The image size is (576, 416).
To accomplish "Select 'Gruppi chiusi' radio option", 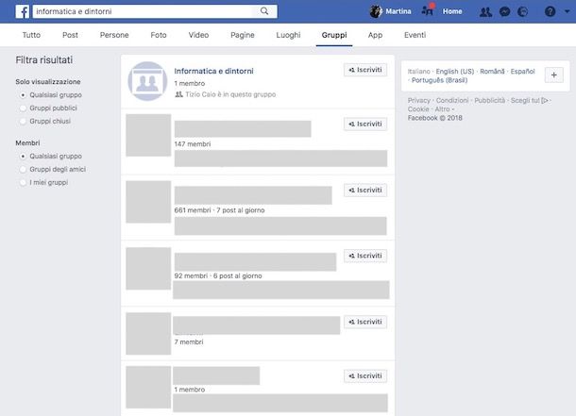I will 23,121.
